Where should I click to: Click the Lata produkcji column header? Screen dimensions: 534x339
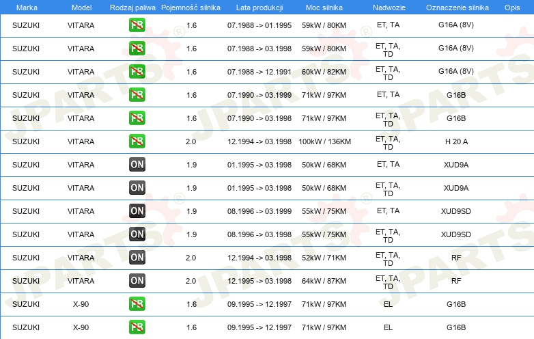259,8
